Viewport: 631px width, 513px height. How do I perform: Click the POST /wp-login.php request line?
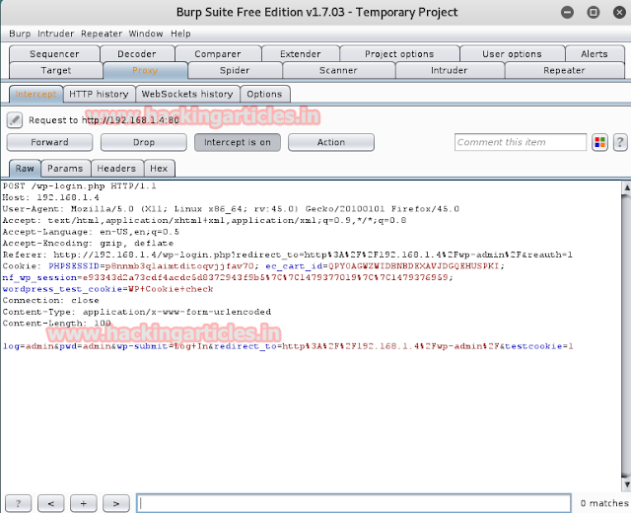click(79, 186)
